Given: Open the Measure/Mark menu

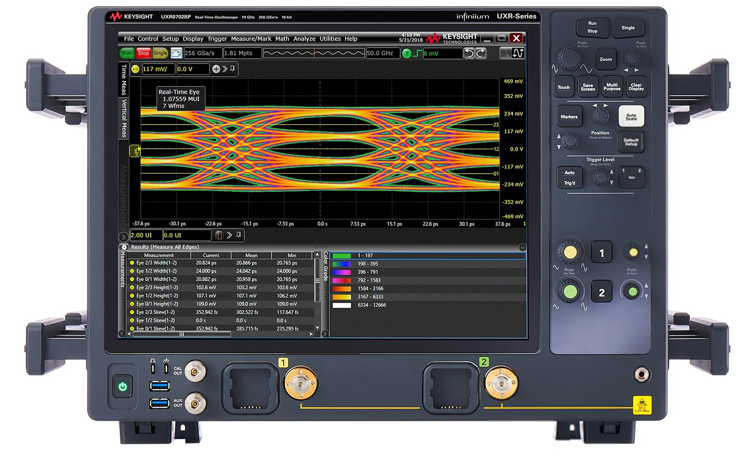Looking at the screenshot, I should tap(251, 38).
